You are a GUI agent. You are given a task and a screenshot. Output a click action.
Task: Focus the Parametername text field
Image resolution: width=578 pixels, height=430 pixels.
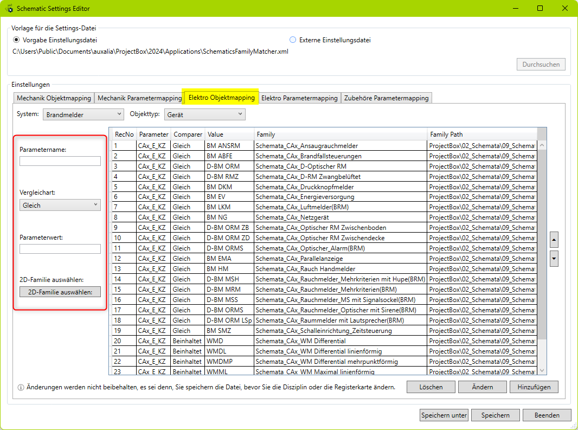(x=60, y=161)
